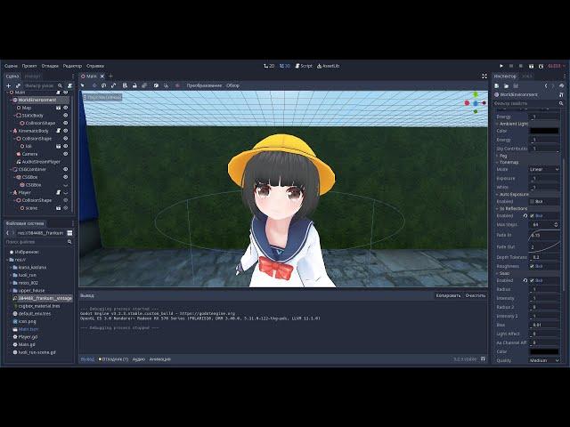570x427 pixels.
Task: Toggle FileSystem split view mode icon
Action: click(x=69, y=233)
